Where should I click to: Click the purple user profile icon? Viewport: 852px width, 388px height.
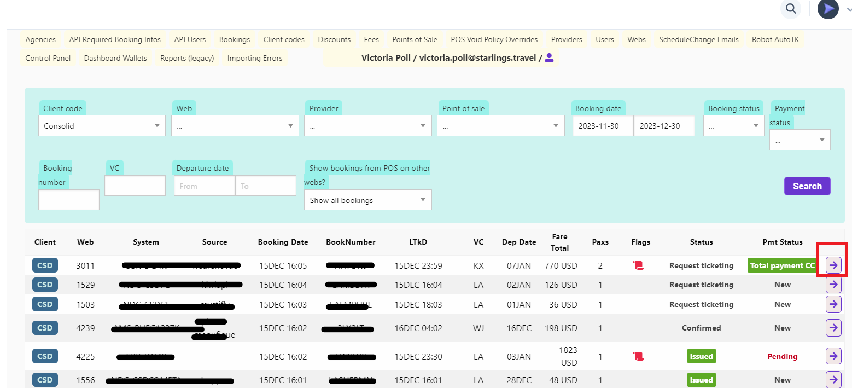(550, 57)
